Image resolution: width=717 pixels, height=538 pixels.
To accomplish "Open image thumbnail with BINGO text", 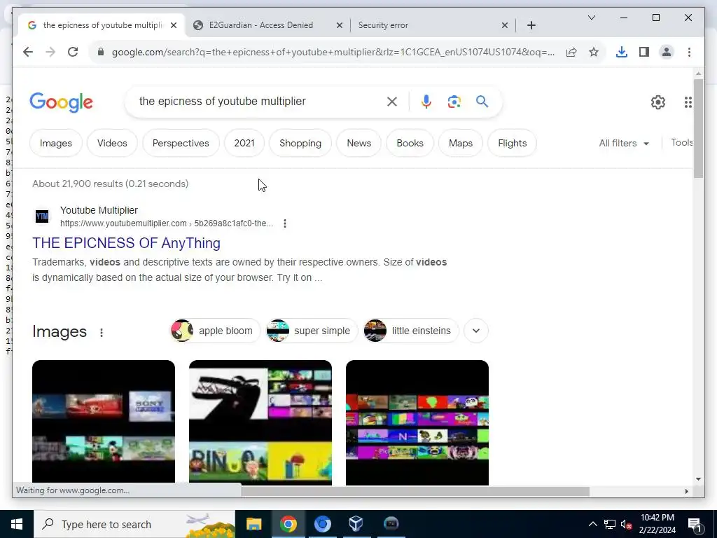I will [x=260, y=422].
